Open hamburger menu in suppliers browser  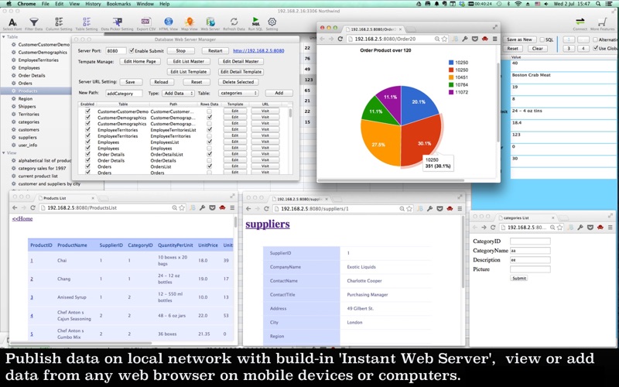[460, 208]
